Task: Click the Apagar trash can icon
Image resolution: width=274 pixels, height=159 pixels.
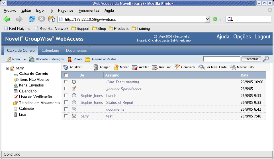Action: [96, 67]
